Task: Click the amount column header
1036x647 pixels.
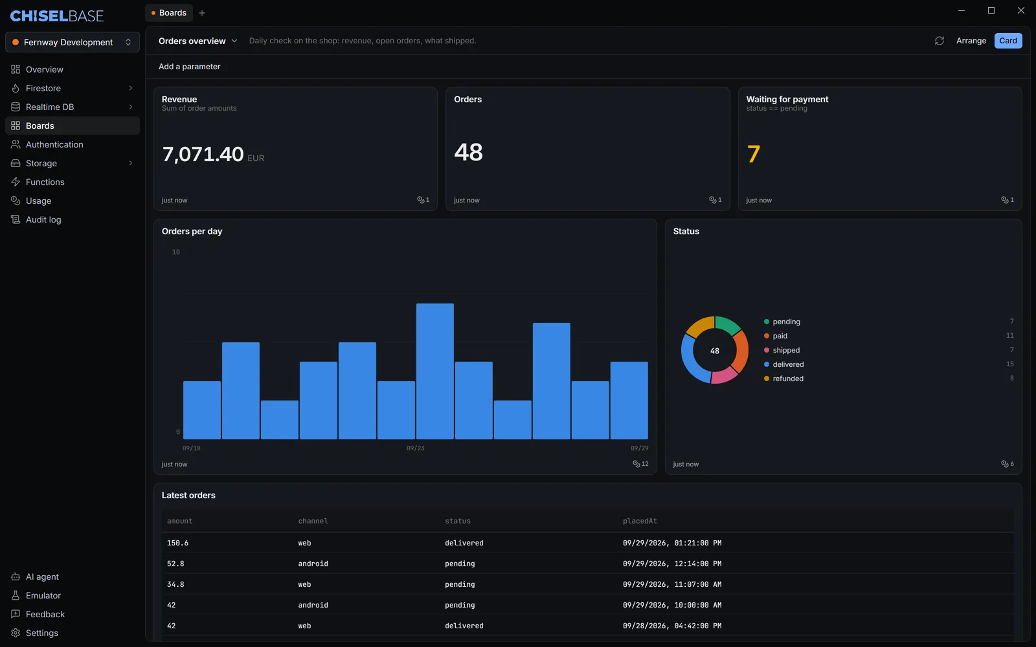Action: tap(180, 521)
